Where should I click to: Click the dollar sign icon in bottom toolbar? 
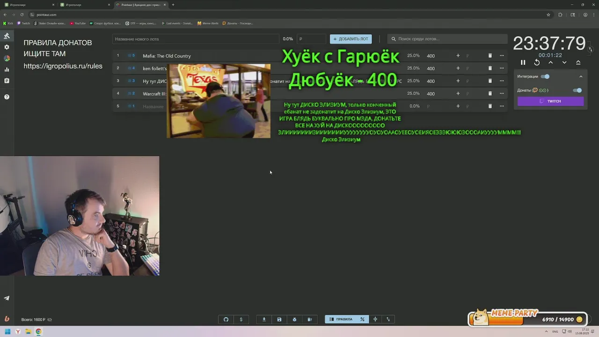coord(241,320)
